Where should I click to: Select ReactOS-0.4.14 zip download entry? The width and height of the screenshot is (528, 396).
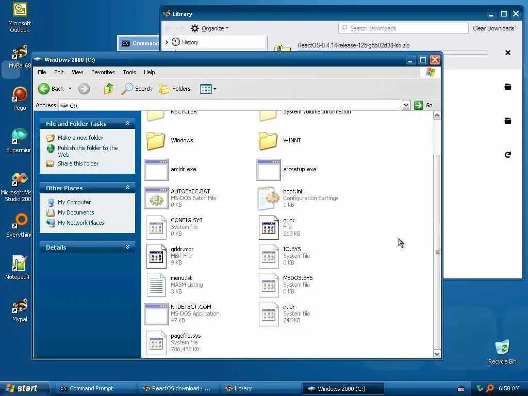click(x=353, y=45)
